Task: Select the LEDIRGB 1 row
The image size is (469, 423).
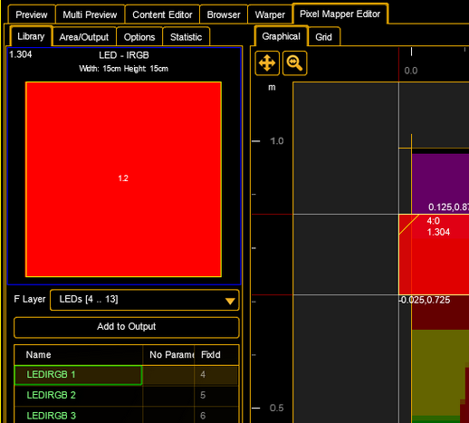Action: 127,375
